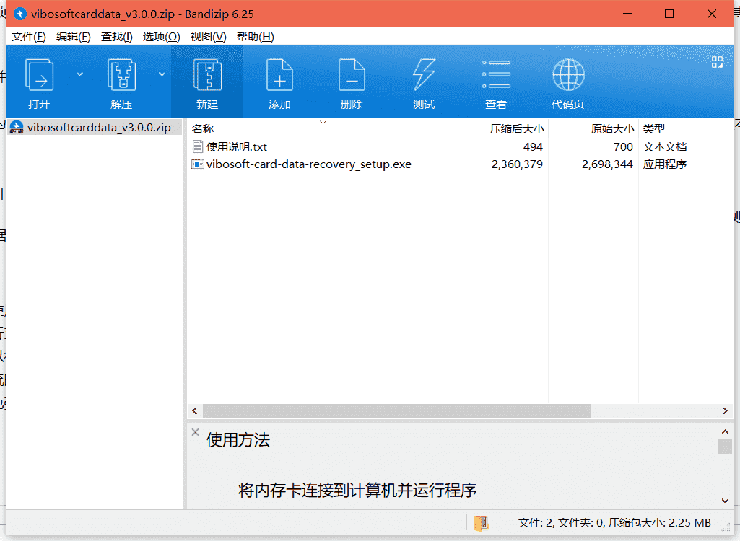The image size is (740, 541).
Task: Open the 查找(I) menu
Action: 116,37
